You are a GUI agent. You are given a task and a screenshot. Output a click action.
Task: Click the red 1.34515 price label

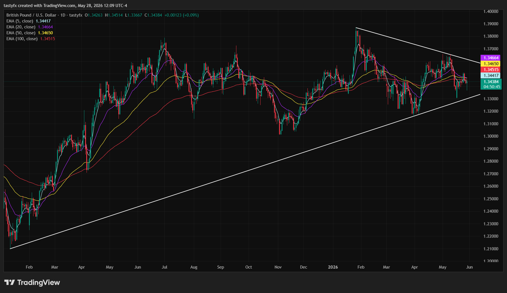coord(491,69)
